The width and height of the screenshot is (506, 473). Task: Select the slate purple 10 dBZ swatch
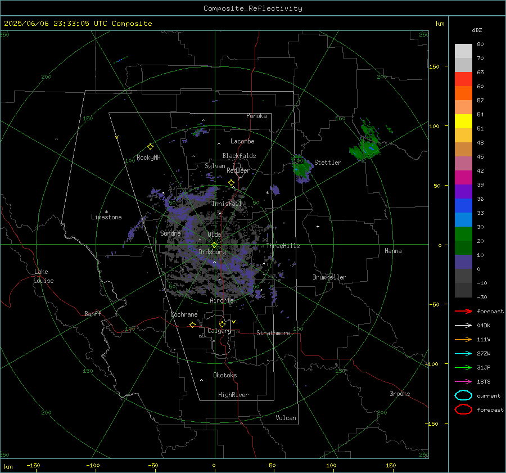(463, 262)
